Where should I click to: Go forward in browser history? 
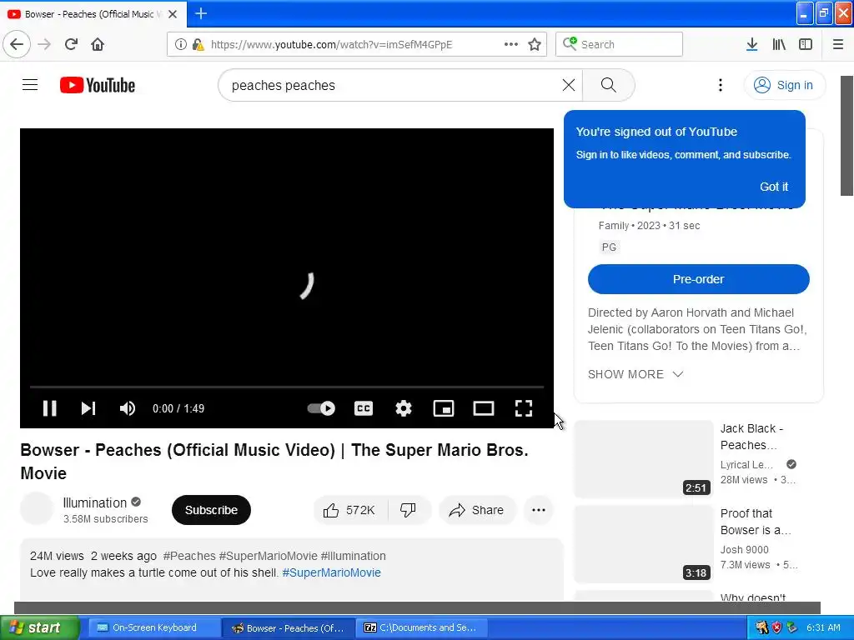[44, 44]
